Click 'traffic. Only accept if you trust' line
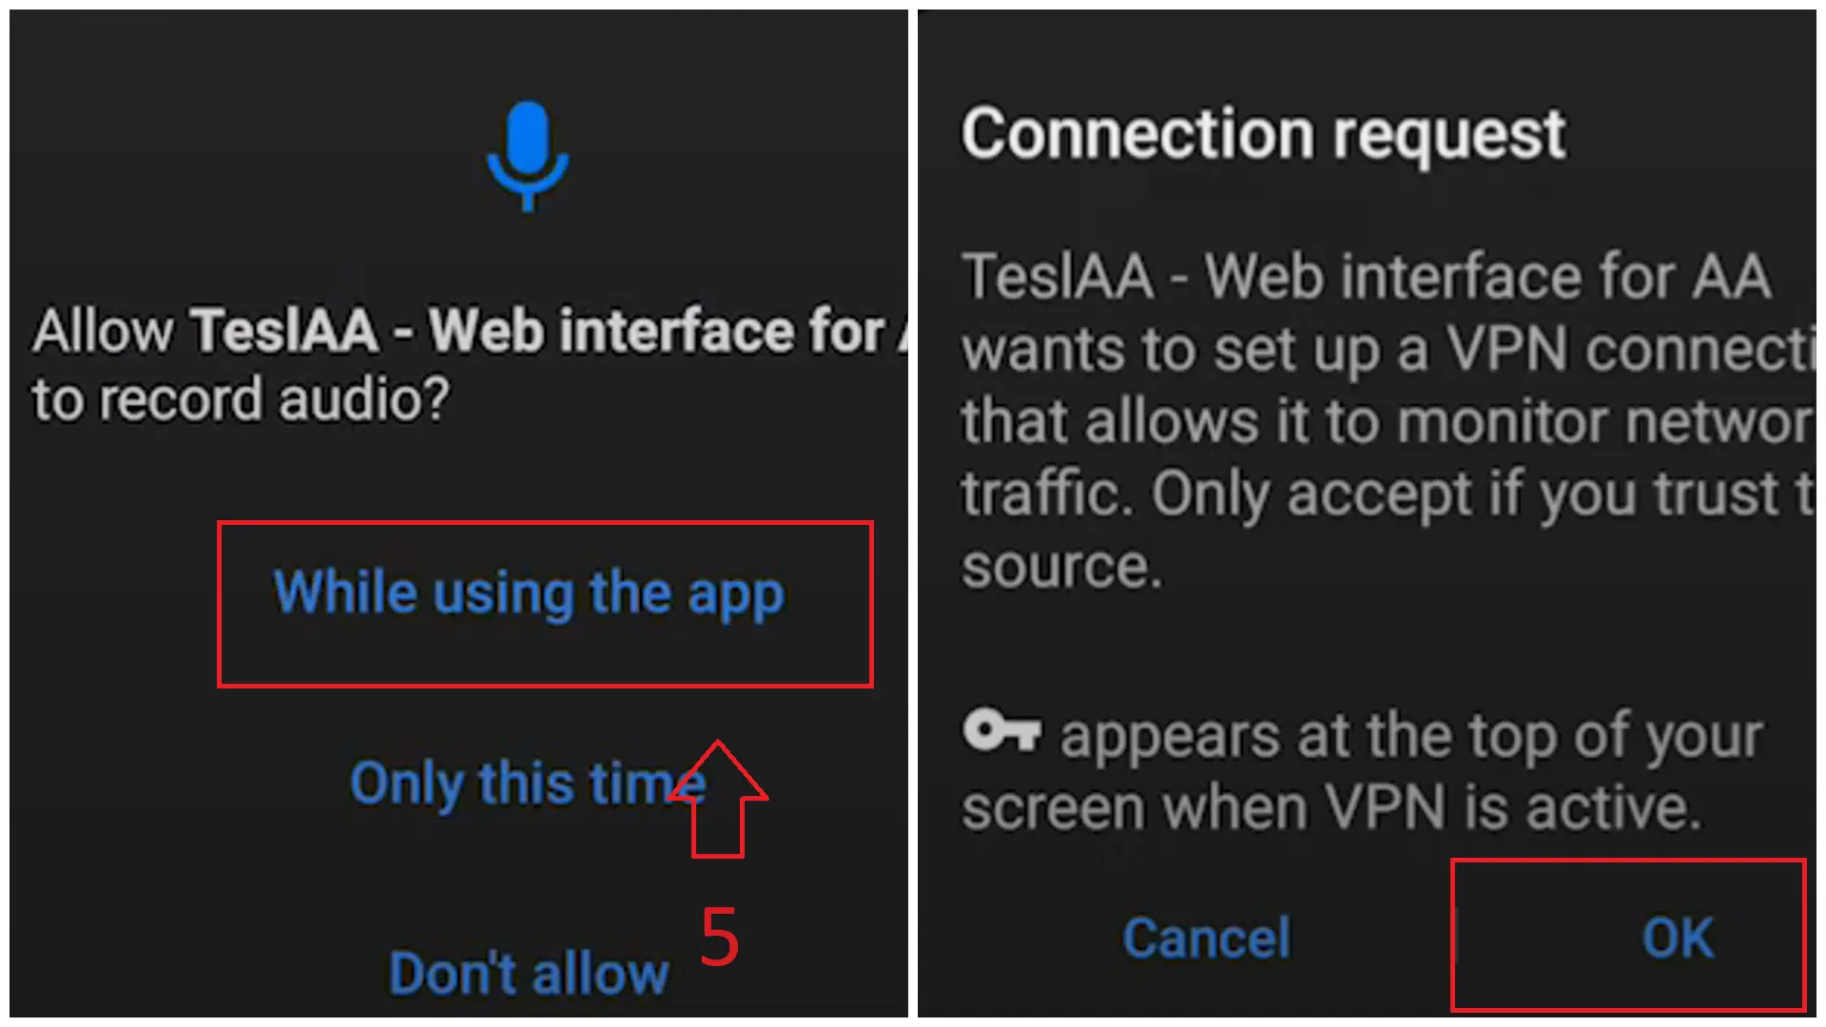The image size is (1826, 1027). click(x=1388, y=494)
